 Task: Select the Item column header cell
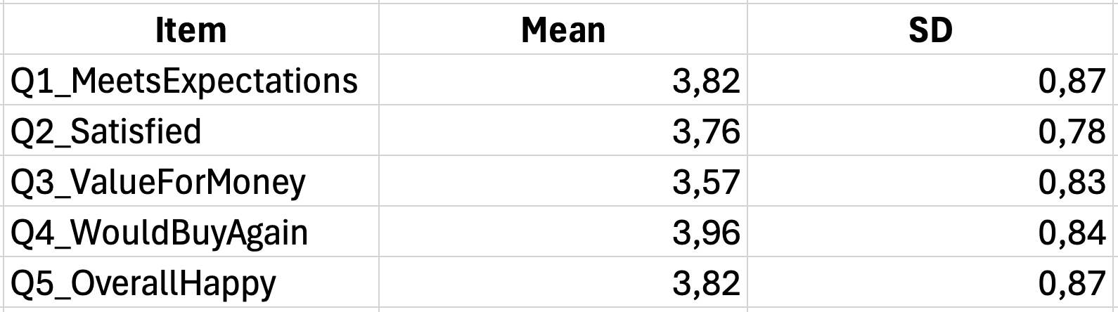[190, 30]
